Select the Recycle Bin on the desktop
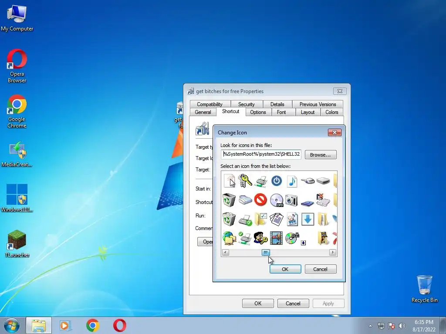This screenshot has height=334, width=446. [424, 289]
